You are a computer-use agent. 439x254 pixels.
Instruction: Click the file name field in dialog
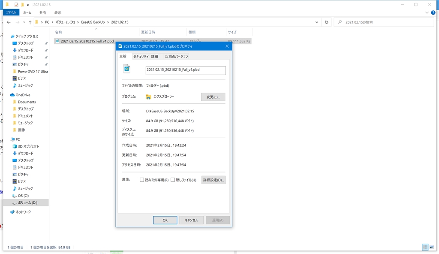186,70
